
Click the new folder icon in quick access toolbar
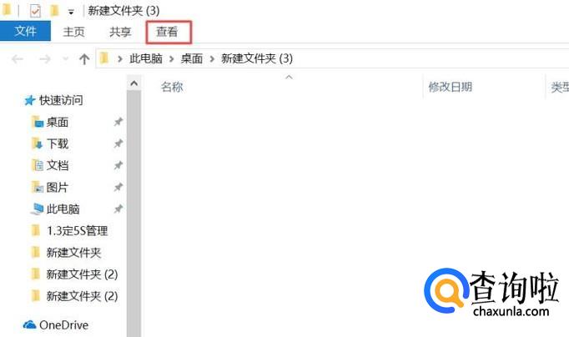[54, 11]
